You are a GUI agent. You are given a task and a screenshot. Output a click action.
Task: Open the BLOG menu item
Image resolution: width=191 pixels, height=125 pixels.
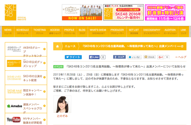(82, 31)
